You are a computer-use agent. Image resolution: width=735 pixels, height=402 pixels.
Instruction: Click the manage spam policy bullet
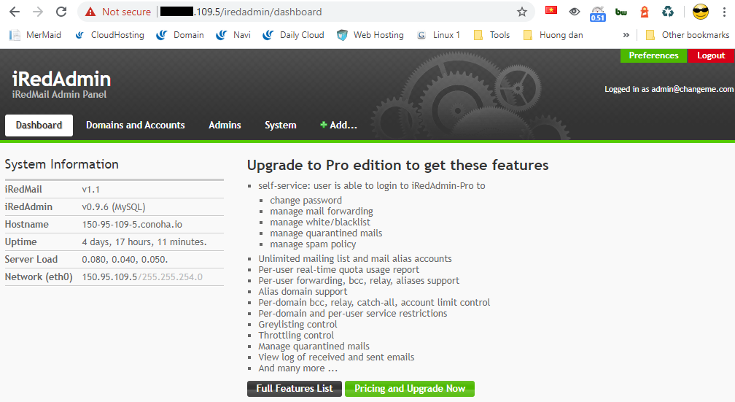(313, 244)
